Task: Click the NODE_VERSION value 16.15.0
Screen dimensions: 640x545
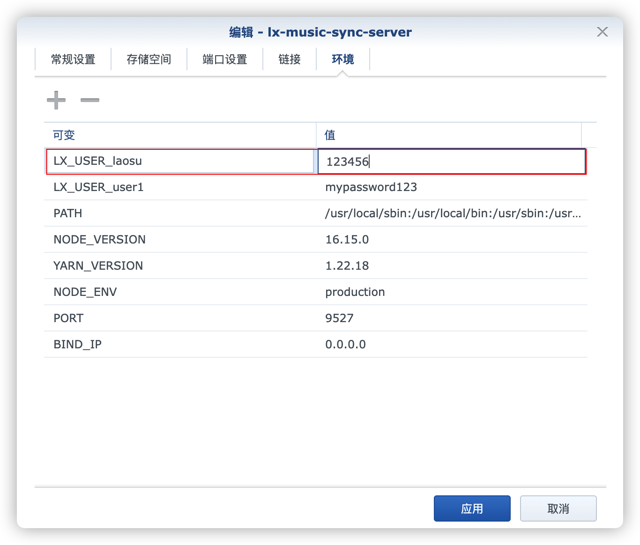Action: tap(347, 240)
